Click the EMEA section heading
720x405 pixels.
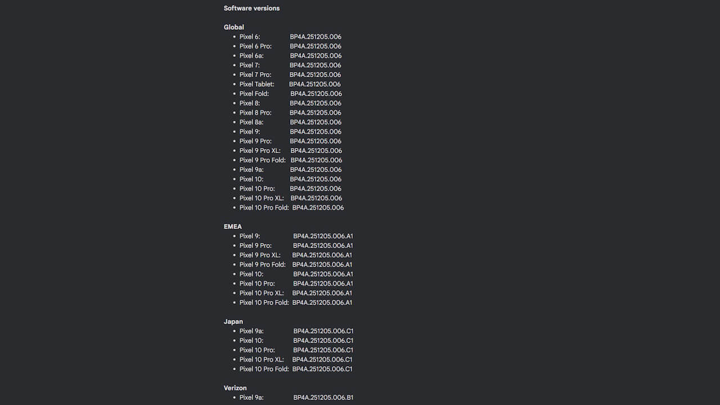233,227
